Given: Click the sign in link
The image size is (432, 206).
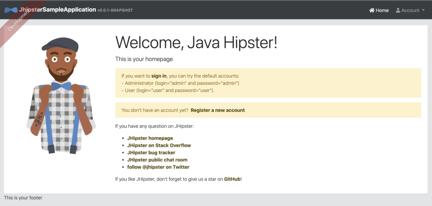Looking at the screenshot, I should (159, 76).
